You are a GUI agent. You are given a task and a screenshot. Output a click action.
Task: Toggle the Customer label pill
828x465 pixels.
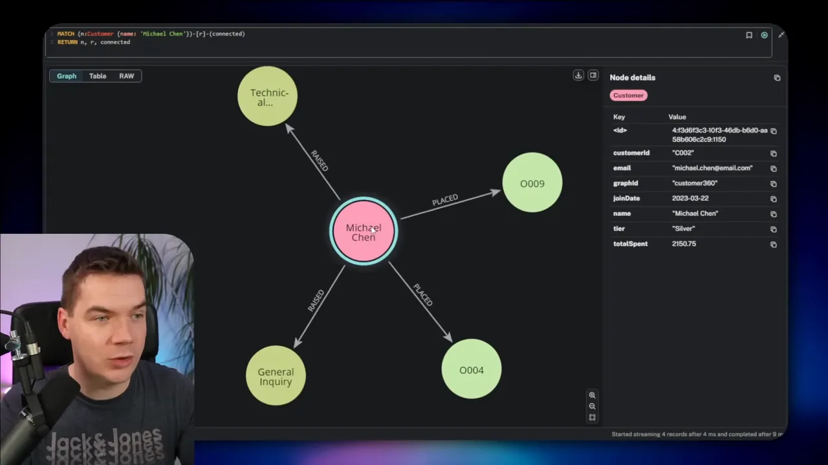[x=628, y=95]
